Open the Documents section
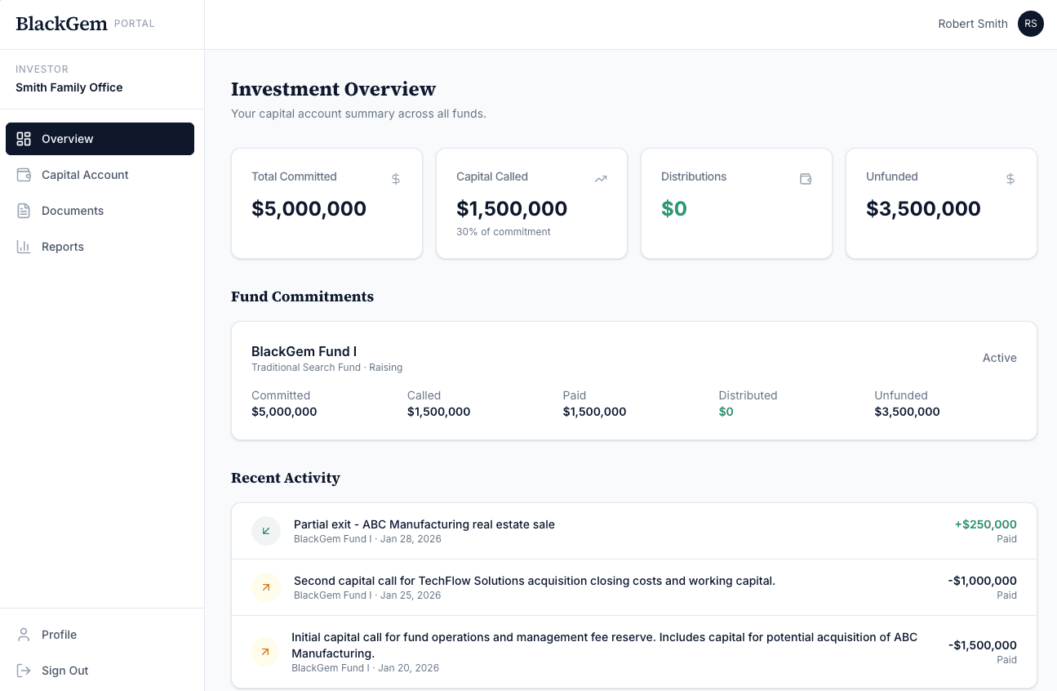The image size is (1057, 691). click(100, 211)
